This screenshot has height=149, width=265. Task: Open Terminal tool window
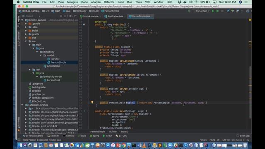point(68,136)
